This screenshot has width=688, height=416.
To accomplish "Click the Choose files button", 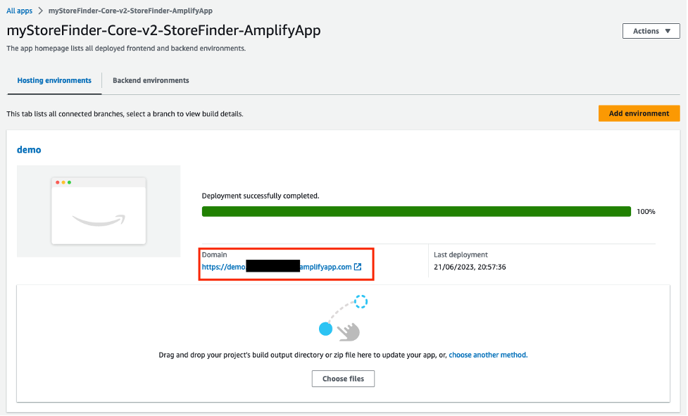I will pos(342,379).
